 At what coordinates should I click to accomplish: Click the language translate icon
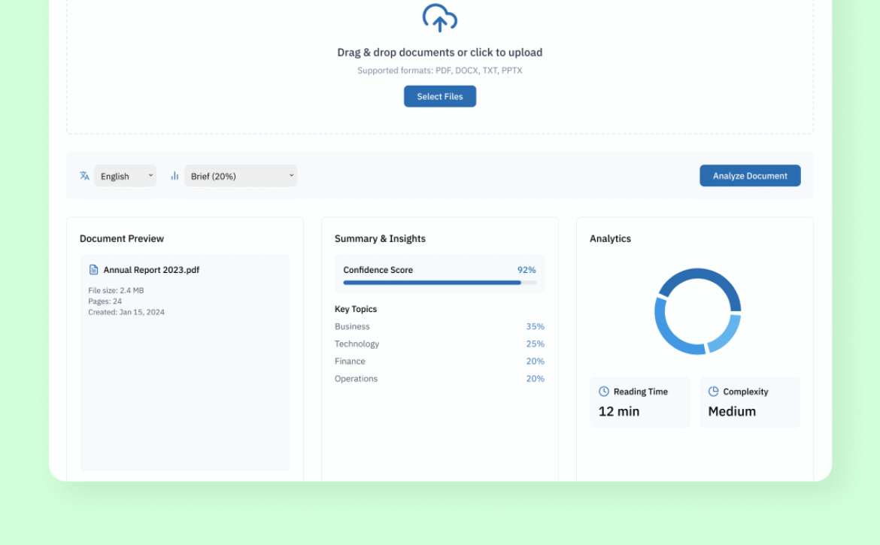point(84,176)
